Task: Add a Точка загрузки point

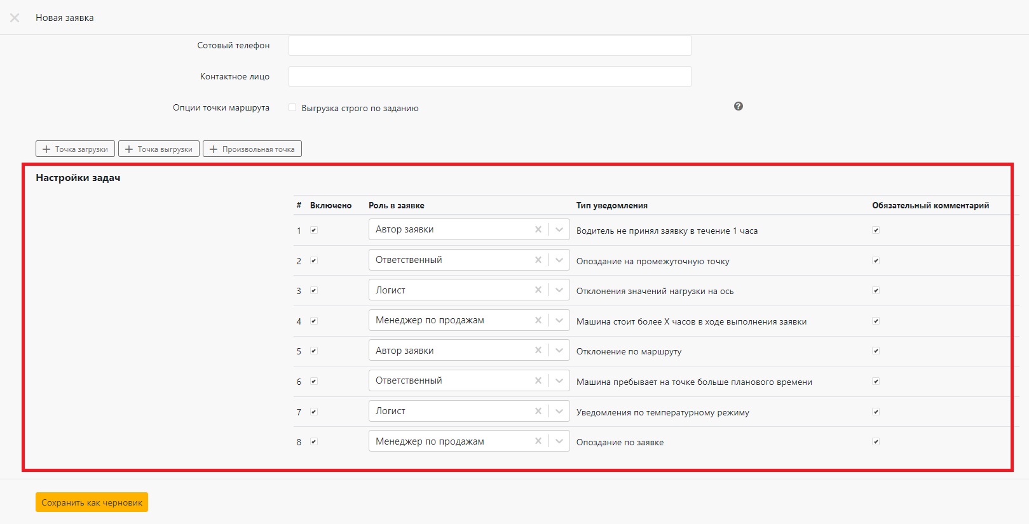Action: 75,149
